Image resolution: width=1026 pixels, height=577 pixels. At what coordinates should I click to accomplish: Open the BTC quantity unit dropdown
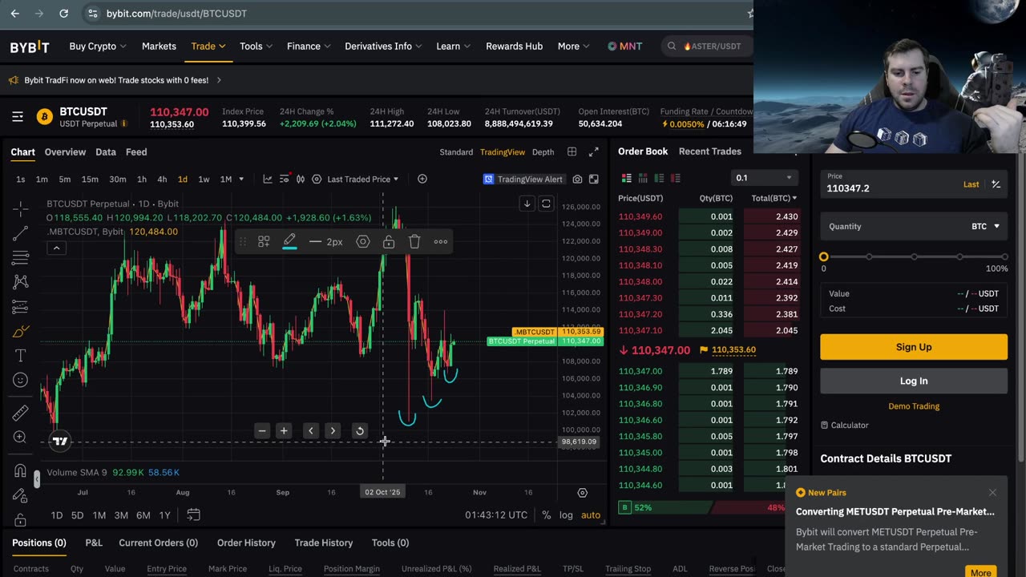pyautogui.click(x=986, y=227)
